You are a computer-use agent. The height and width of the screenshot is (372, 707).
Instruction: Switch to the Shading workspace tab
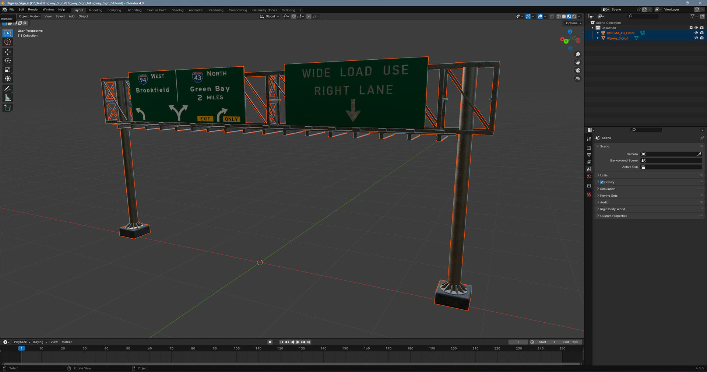[x=177, y=10]
